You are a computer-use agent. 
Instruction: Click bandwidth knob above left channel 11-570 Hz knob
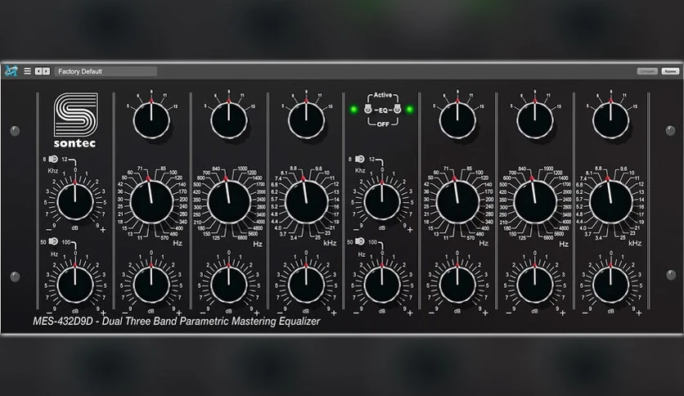151,120
